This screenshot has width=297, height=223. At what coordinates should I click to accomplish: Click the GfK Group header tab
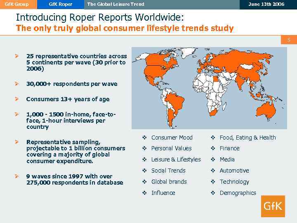tap(19, 5)
